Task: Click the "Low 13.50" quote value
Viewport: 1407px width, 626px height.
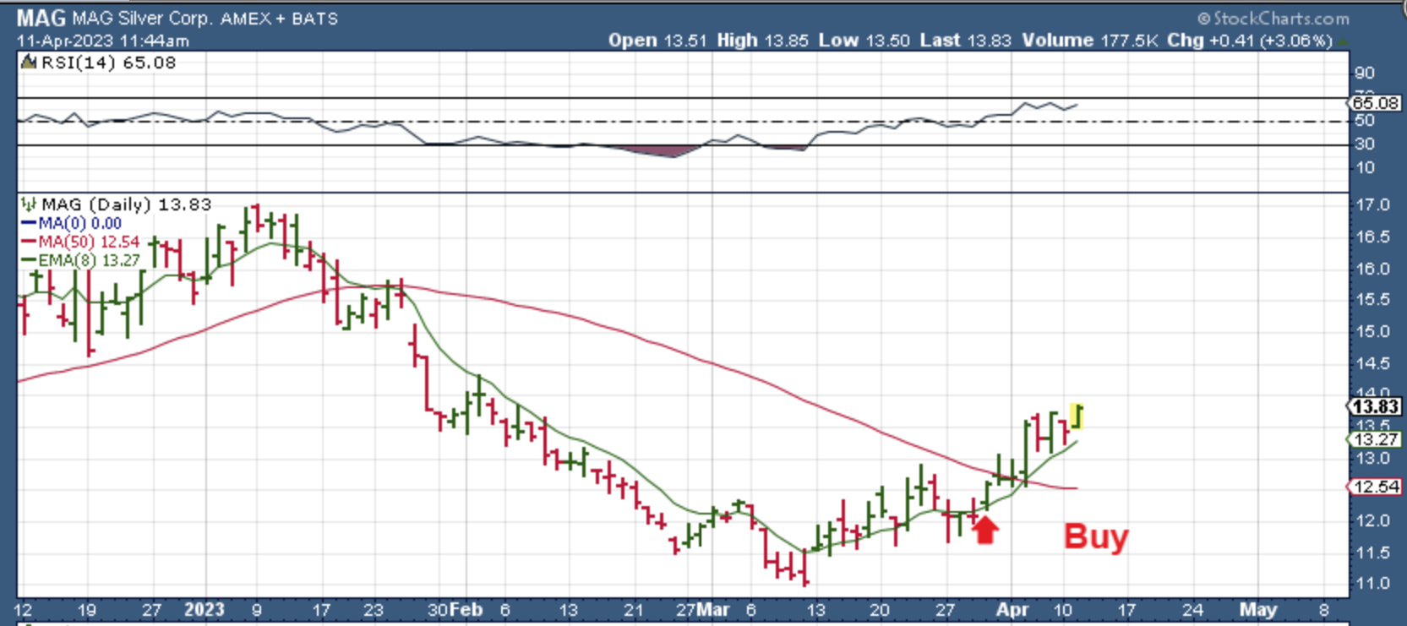Action: (864, 41)
